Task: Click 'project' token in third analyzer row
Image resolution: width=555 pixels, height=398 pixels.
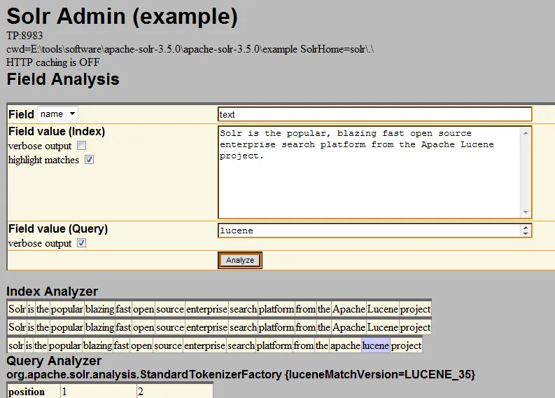Action: pyautogui.click(x=406, y=345)
